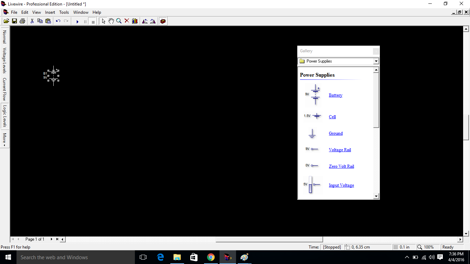This screenshot has width=470, height=264.
Task: Click the Zero Volt Rail link
Action: (341, 166)
